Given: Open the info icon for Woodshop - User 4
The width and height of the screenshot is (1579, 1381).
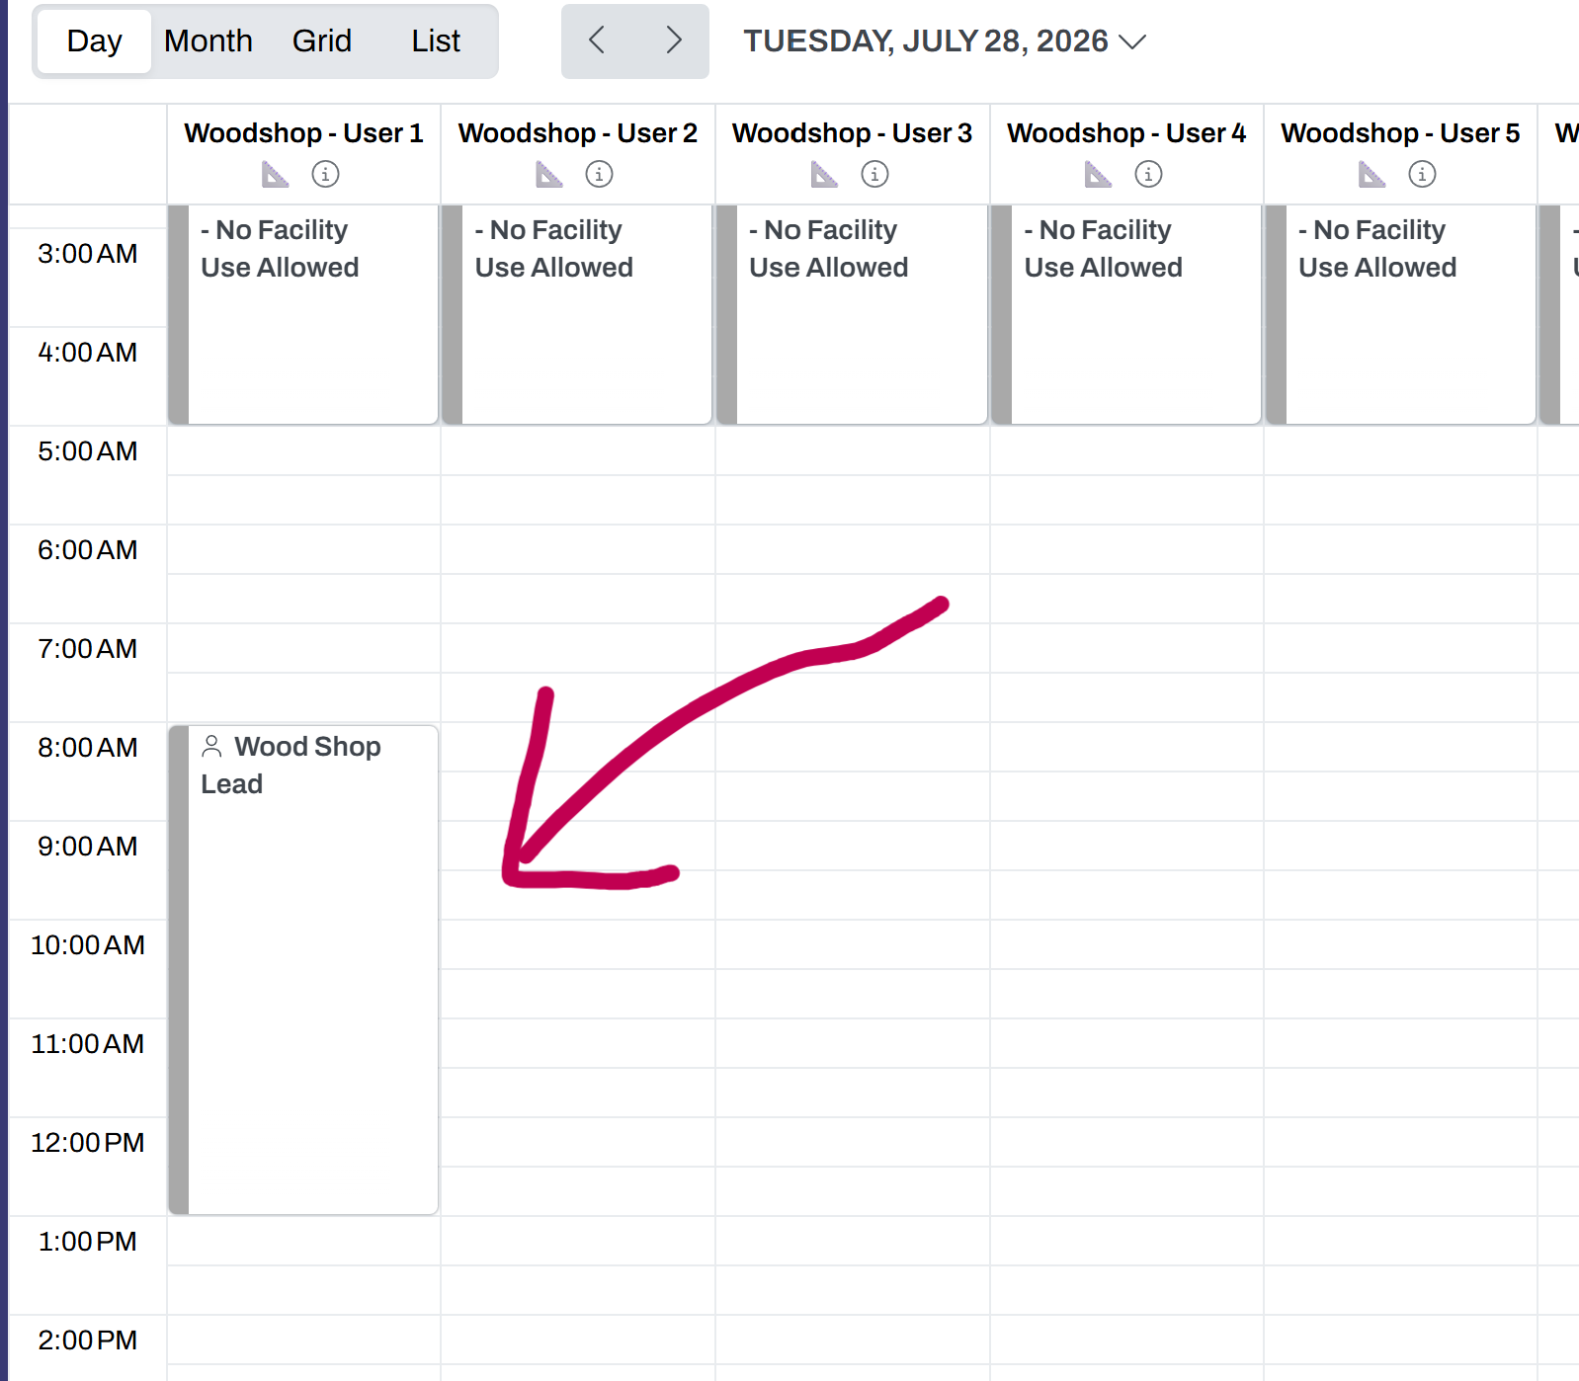Looking at the screenshot, I should coord(1148,175).
